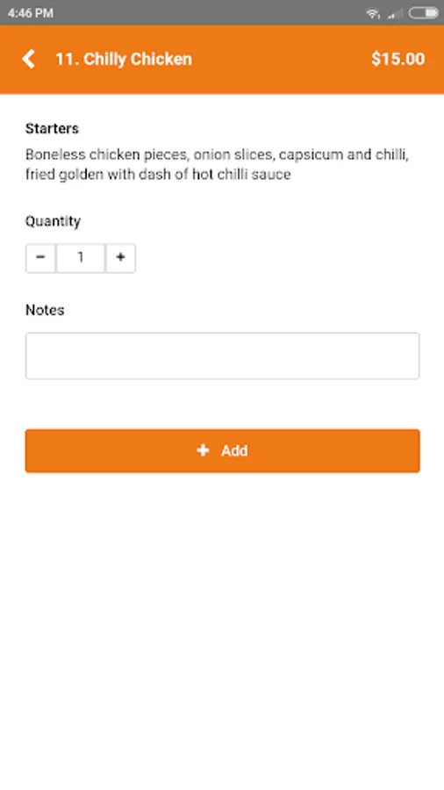Select the quantity number field

pos(81,258)
